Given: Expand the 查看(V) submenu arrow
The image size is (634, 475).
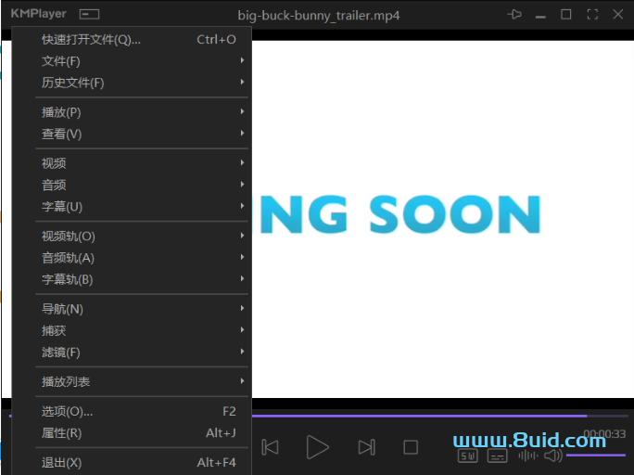Looking at the screenshot, I should [242, 133].
